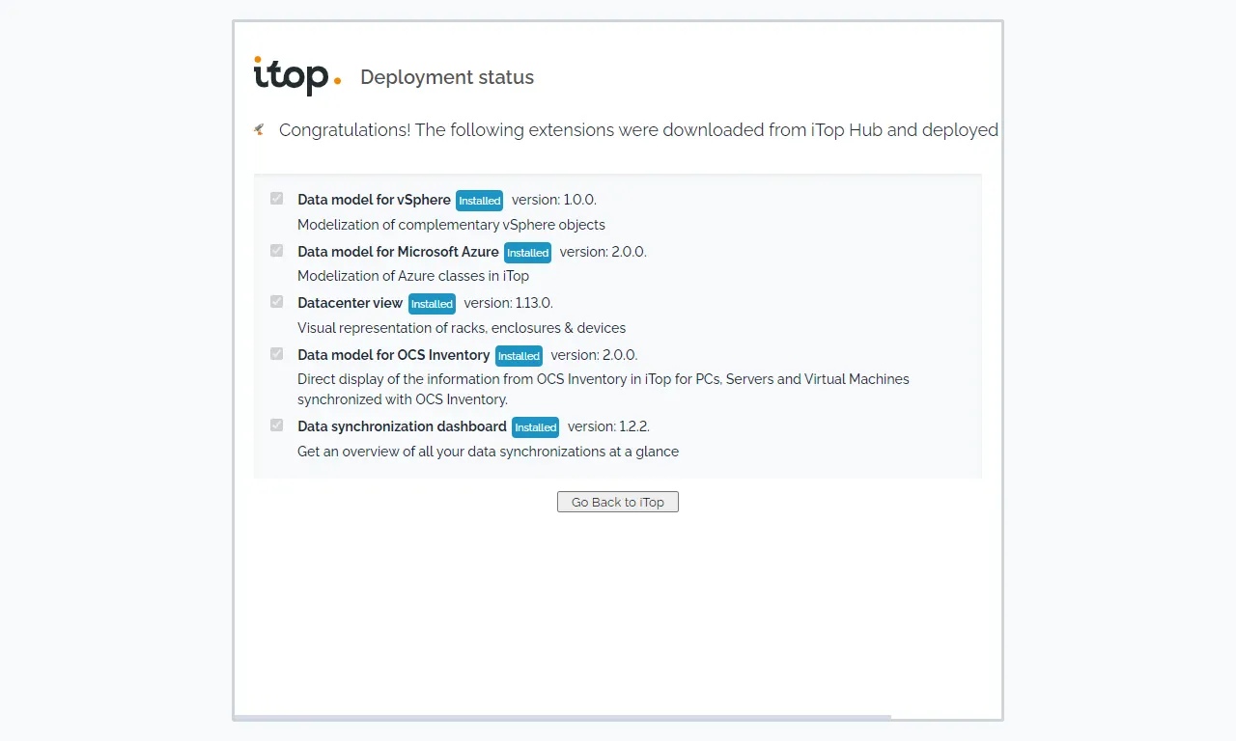Click the iTop logo
Viewport: 1236px width, 741px height.
click(297, 76)
